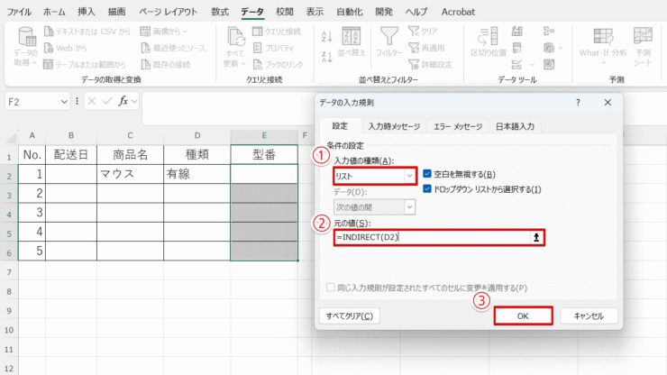Open the 挿入 ribbon tab
This screenshot has height=375, width=667.
(x=87, y=12)
